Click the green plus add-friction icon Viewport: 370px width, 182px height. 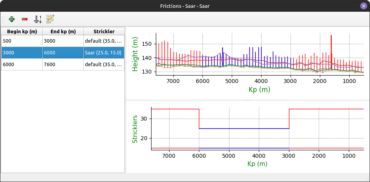[12, 19]
